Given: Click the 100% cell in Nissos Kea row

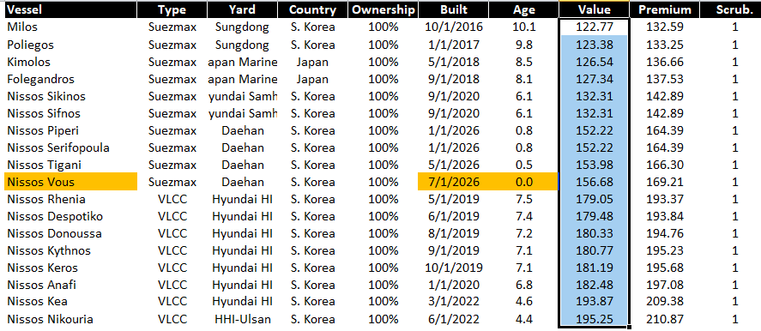Looking at the screenshot, I should [x=384, y=301].
